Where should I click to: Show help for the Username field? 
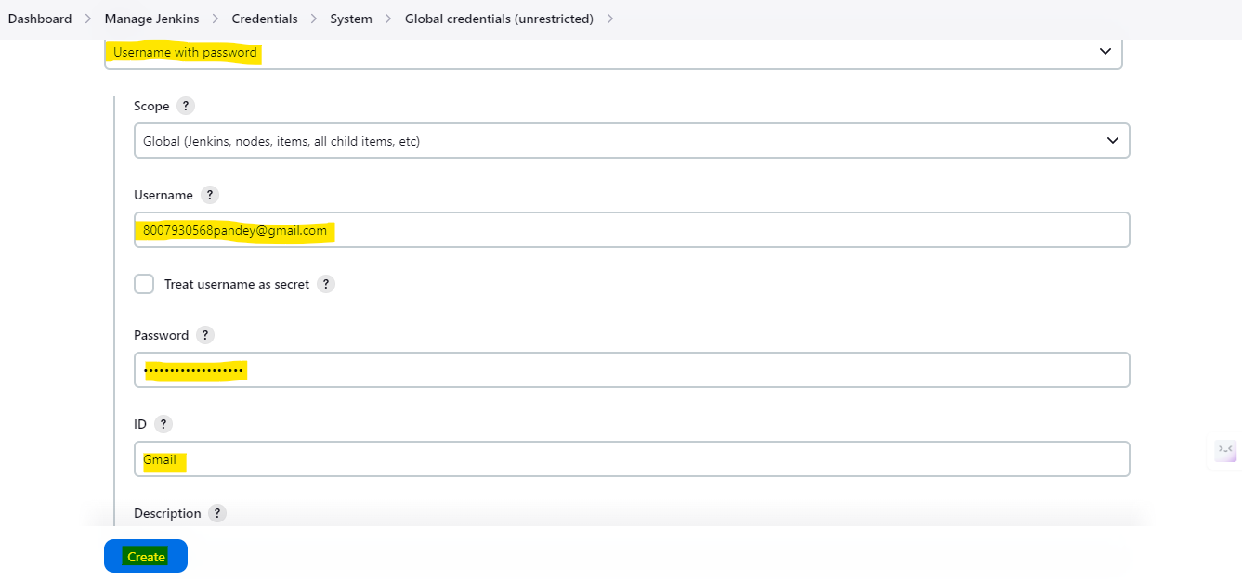coord(210,195)
